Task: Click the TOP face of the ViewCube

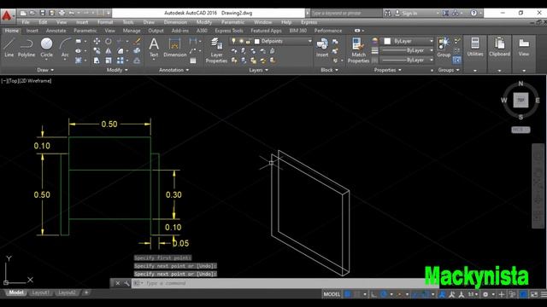Action: tap(521, 100)
